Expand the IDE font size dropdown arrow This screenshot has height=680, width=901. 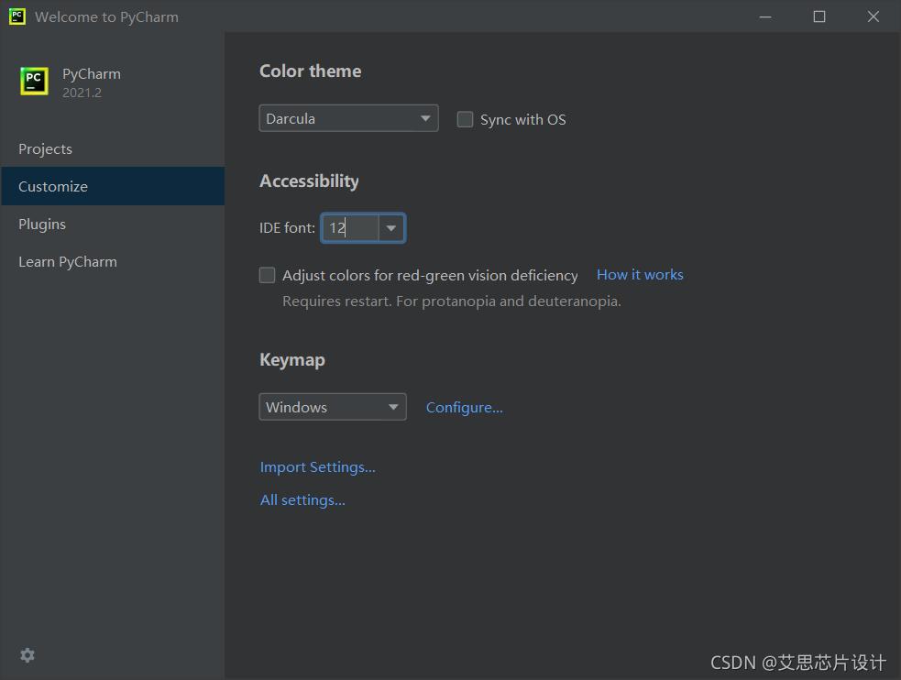(x=391, y=228)
